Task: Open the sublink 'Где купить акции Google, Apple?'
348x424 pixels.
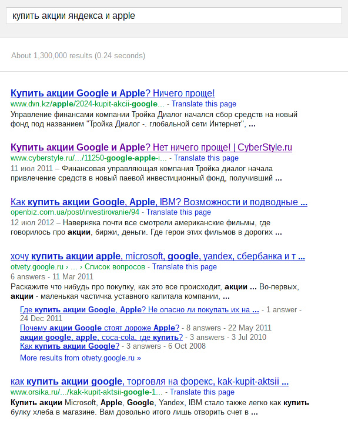Action: tap(139, 309)
